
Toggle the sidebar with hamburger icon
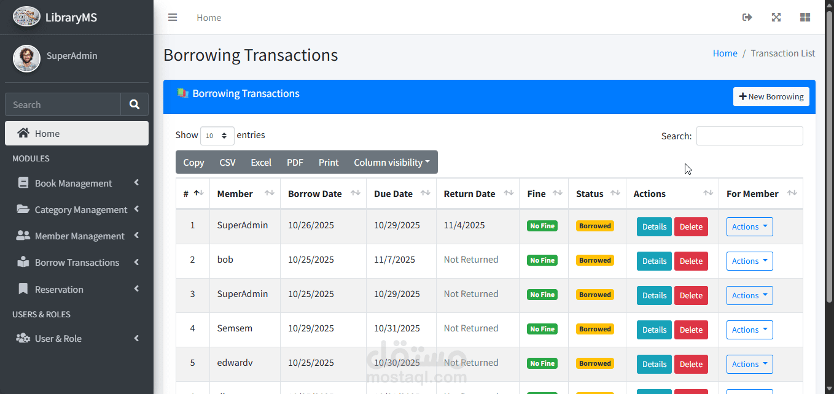[173, 17]
